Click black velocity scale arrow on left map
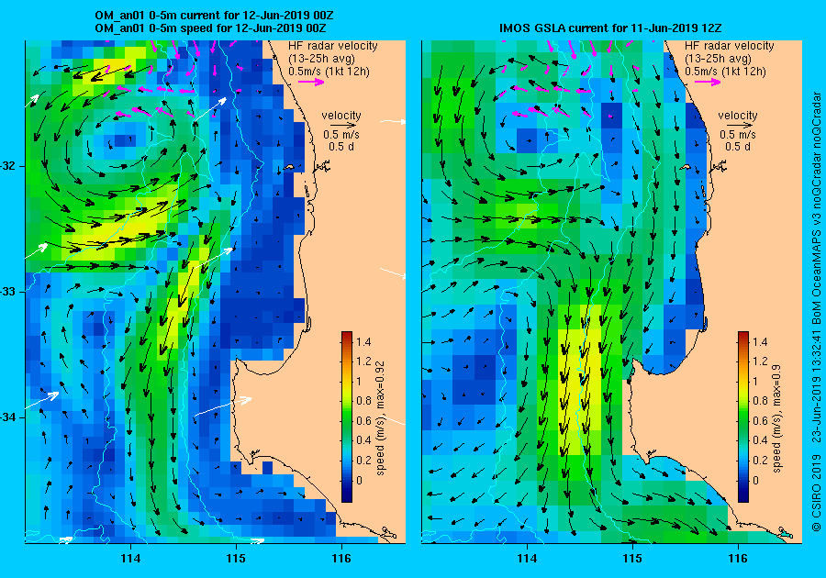This screenshot has width=826, height=578. click(344, 126)
